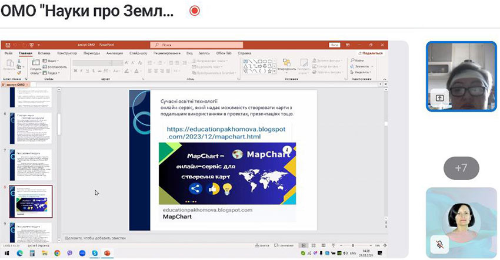Open Zoom from the taskbar
This screenshot has width=500, height=260.
pos(82,254)
